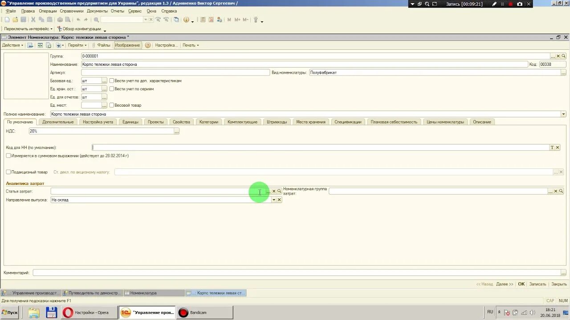This screenshot has height=320, width=570.
Task: Open the Windows list icon in toolbar
Action: 176,20
